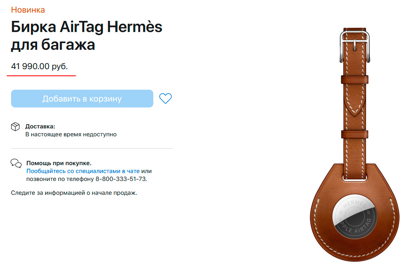This screenshot has height=273, width=408.
Task: Add the AirTag Hermès tag to favorites
Action: [166, 99]
